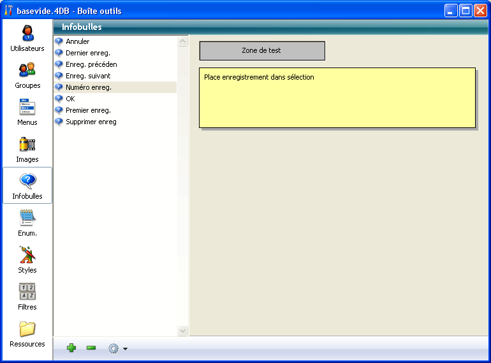Click the bubble icon beside Enreg. précéden
Screen dimensions: 491x363
tap(59, 64)
